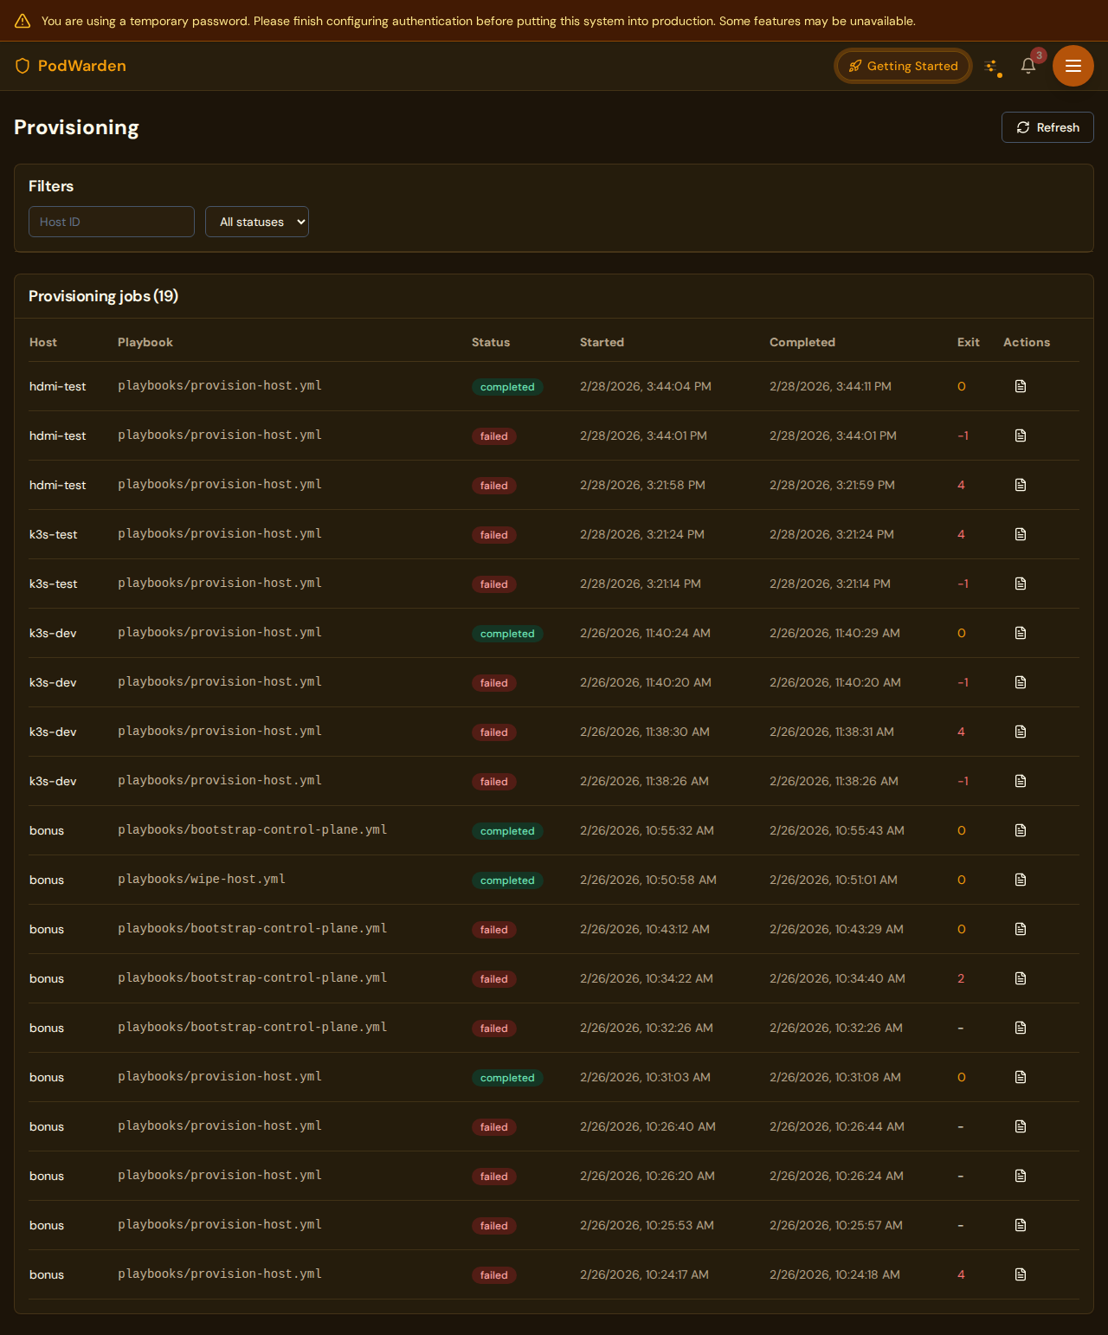Open the settings sliders icon in header

[x=993, y=65]
